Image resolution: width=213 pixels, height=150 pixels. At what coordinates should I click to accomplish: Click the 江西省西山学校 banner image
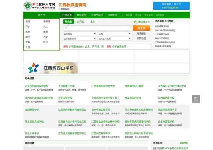pos(51,68)
